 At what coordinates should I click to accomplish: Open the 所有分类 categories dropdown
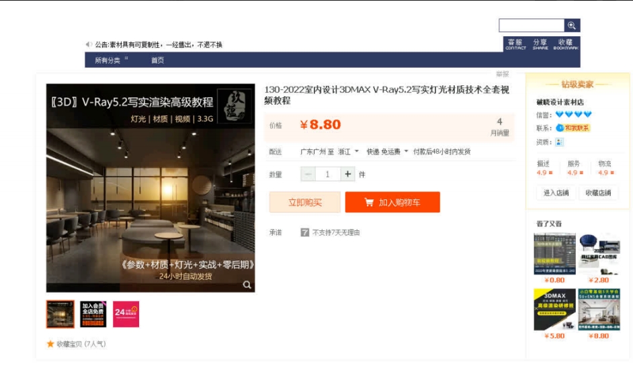[x=111, y=60]
